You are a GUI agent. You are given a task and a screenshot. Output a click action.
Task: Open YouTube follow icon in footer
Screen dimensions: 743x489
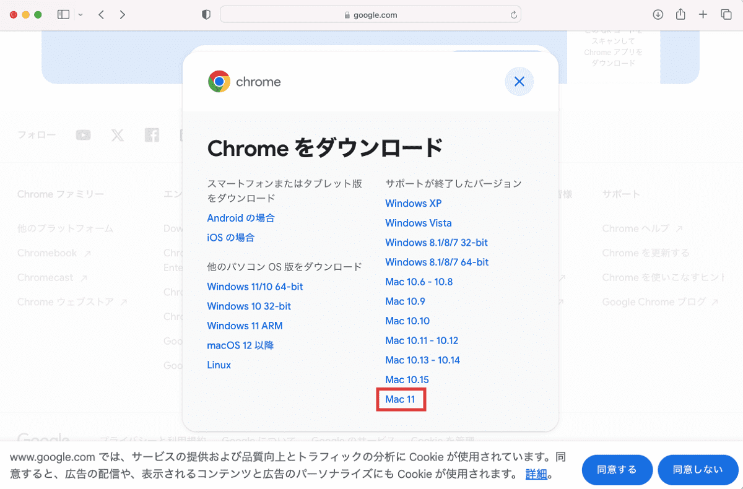(83, 135)
